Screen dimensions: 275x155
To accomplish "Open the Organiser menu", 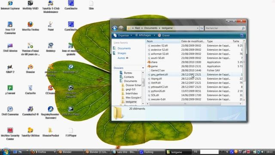I will [122, 35].
